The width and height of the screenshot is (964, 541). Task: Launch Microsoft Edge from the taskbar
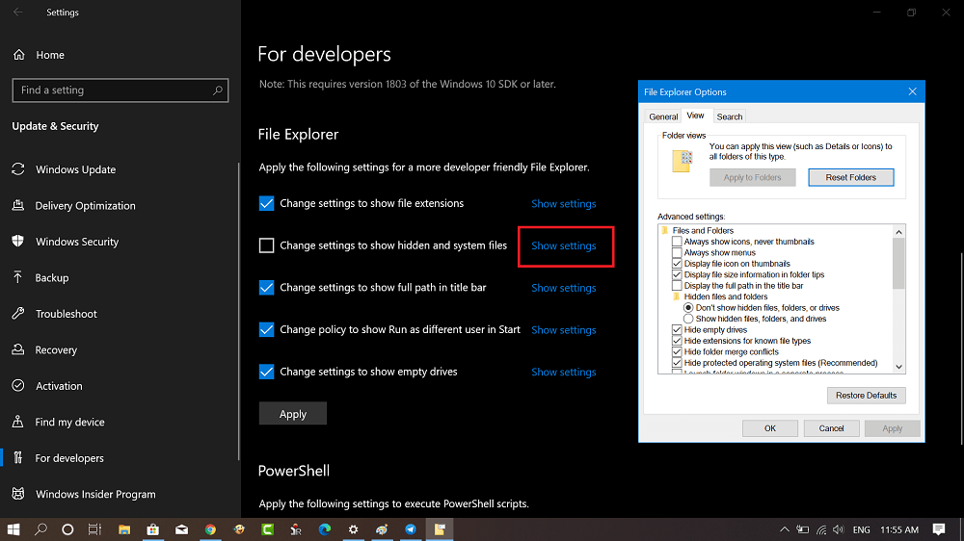pos(325,529)
